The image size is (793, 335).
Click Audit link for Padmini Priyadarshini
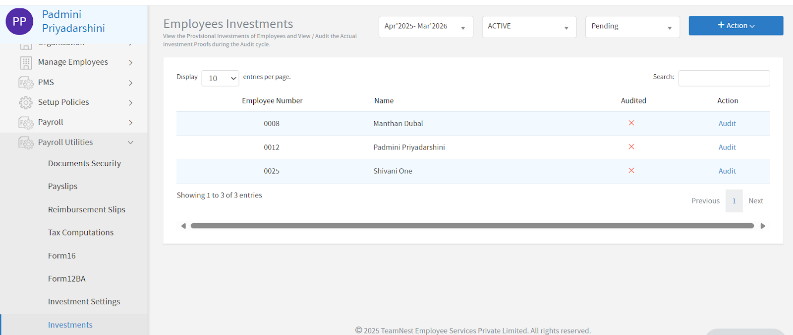(x=727, y=147)
